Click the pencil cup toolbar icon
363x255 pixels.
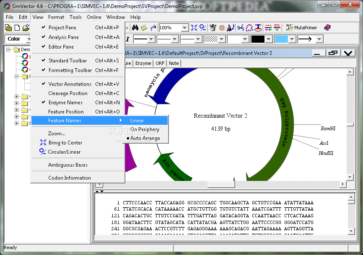click(213, 28)
